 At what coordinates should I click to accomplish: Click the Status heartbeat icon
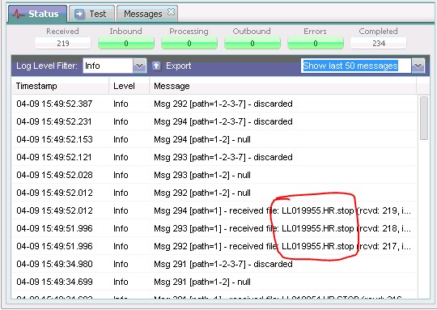coord(19,14)
